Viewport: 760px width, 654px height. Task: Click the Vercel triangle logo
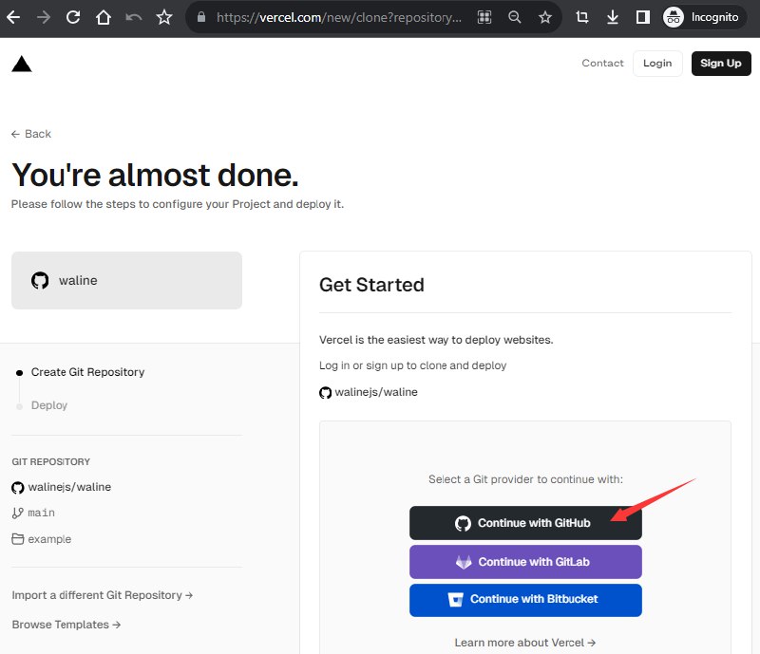pos(21,64)
